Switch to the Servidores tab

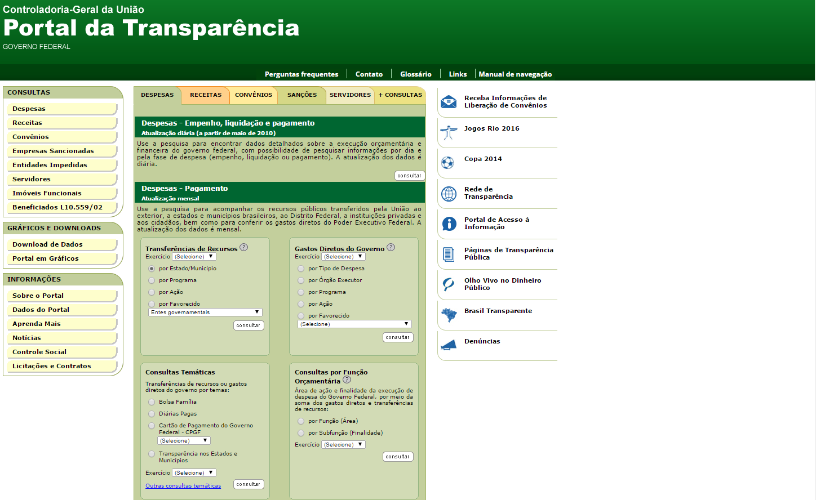point(350,95)
